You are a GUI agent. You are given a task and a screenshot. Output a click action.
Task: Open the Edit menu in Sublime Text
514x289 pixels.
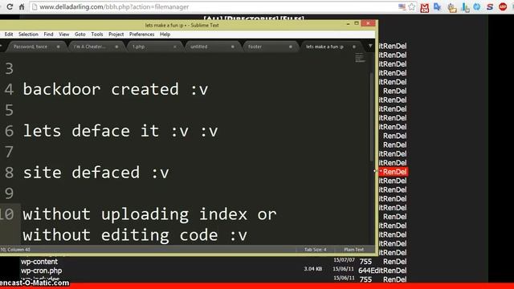point(9,34)
